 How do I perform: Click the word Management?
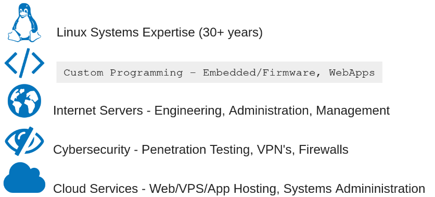pos(353,111)
